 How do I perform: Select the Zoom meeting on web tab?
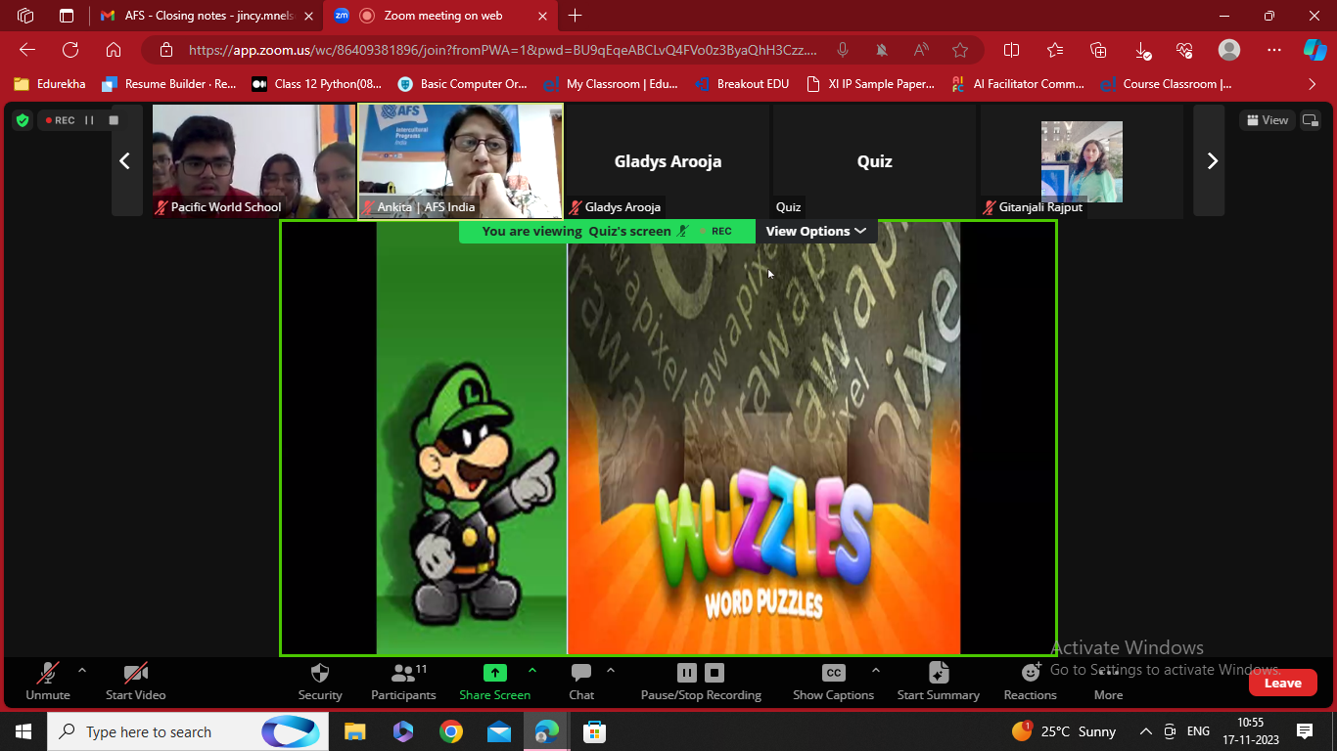click(442, 16)
